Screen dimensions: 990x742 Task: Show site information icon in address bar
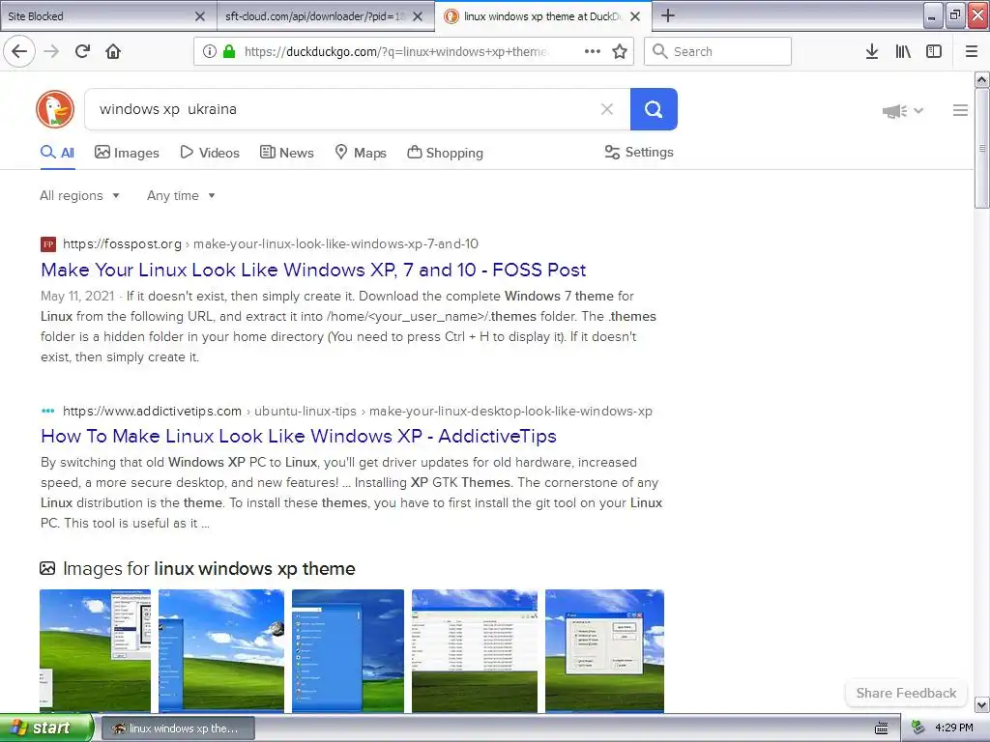(210, 51)
